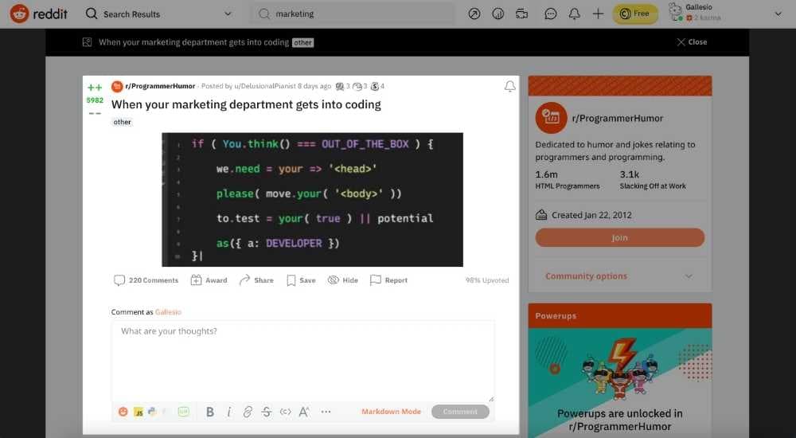Toggle italic formatting
The width and height of the screenshot is (796, 438).
pyautogui.click(x=229, y=412)
